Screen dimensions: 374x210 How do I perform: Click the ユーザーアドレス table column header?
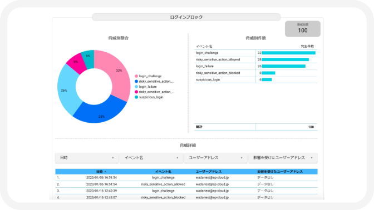click(x=209, y=172)
